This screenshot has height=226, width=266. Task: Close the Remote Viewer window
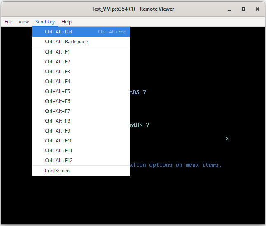pos(257,9)
